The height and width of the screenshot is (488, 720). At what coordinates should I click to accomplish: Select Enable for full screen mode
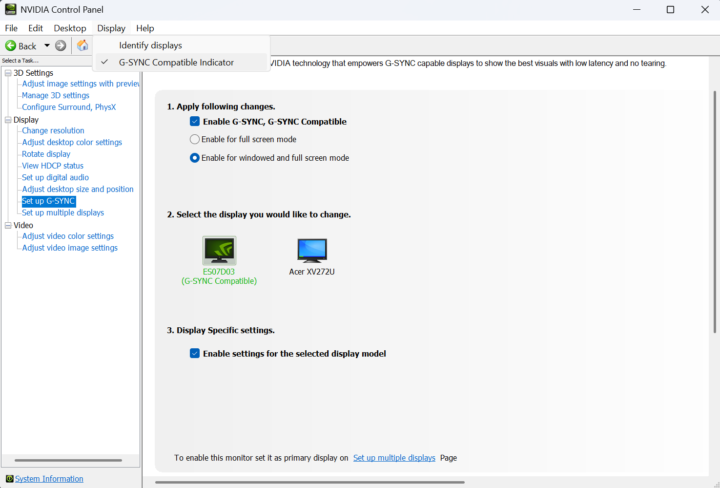click(x=195, y=139)
